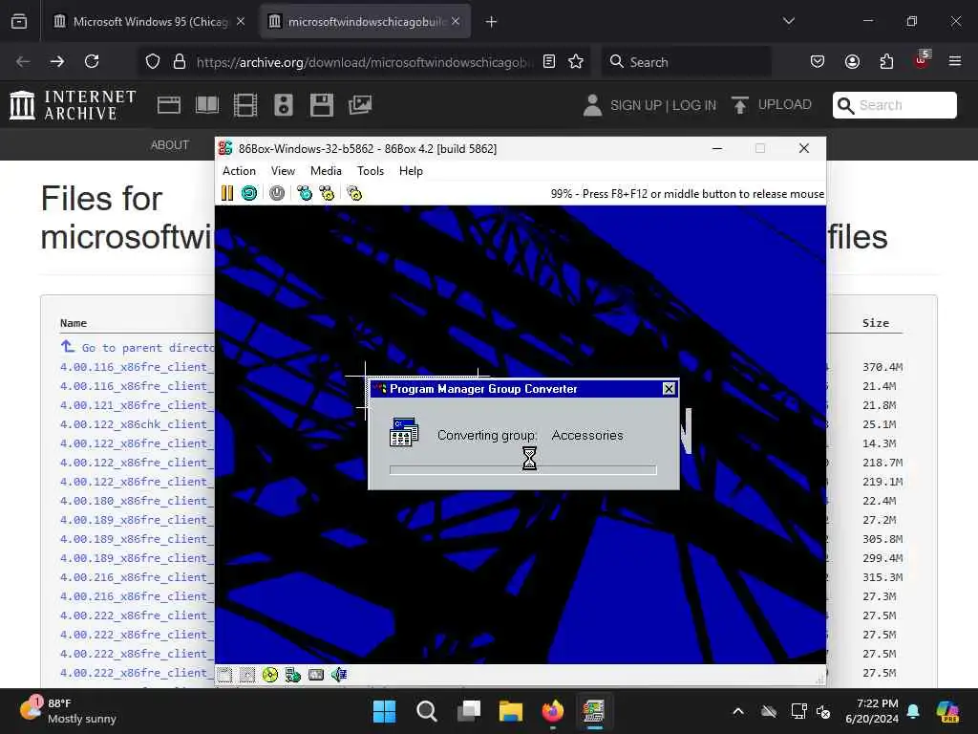The width and height of the screenshot is (978, 734).
Task: Click the gray card status bar icon
Action: pyautogui.click(x=316, y=675)
